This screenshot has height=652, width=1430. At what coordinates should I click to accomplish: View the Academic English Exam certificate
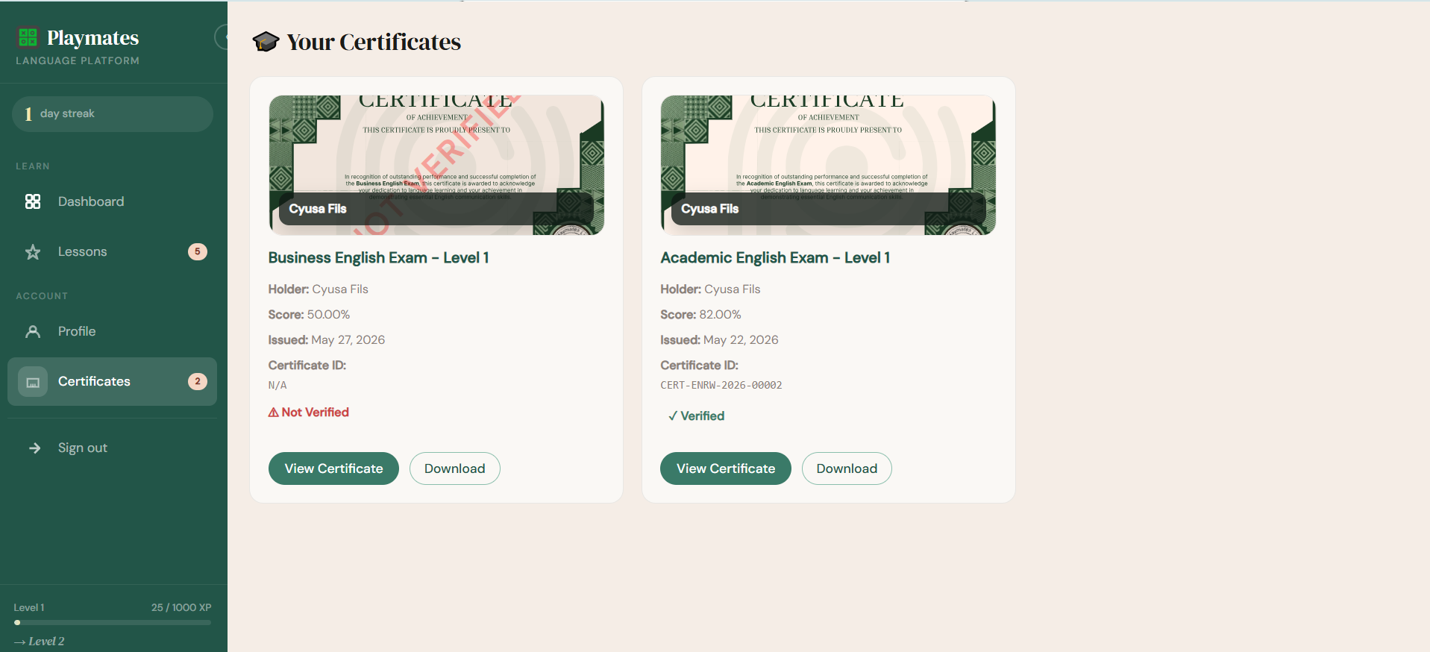pyautogui.click(x=726, y=468)
